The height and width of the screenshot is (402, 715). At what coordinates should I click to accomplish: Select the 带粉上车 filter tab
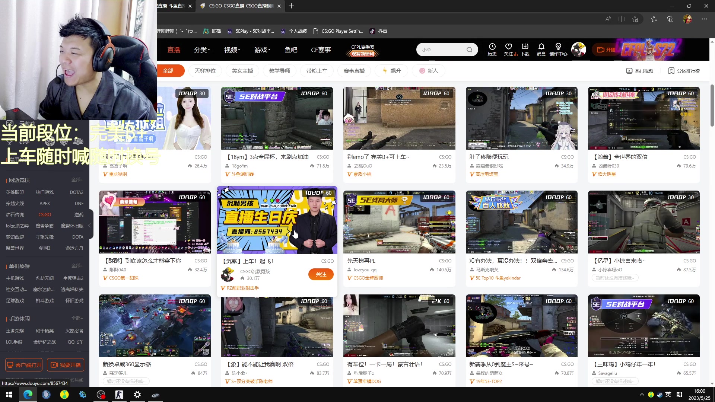point(317,71)
